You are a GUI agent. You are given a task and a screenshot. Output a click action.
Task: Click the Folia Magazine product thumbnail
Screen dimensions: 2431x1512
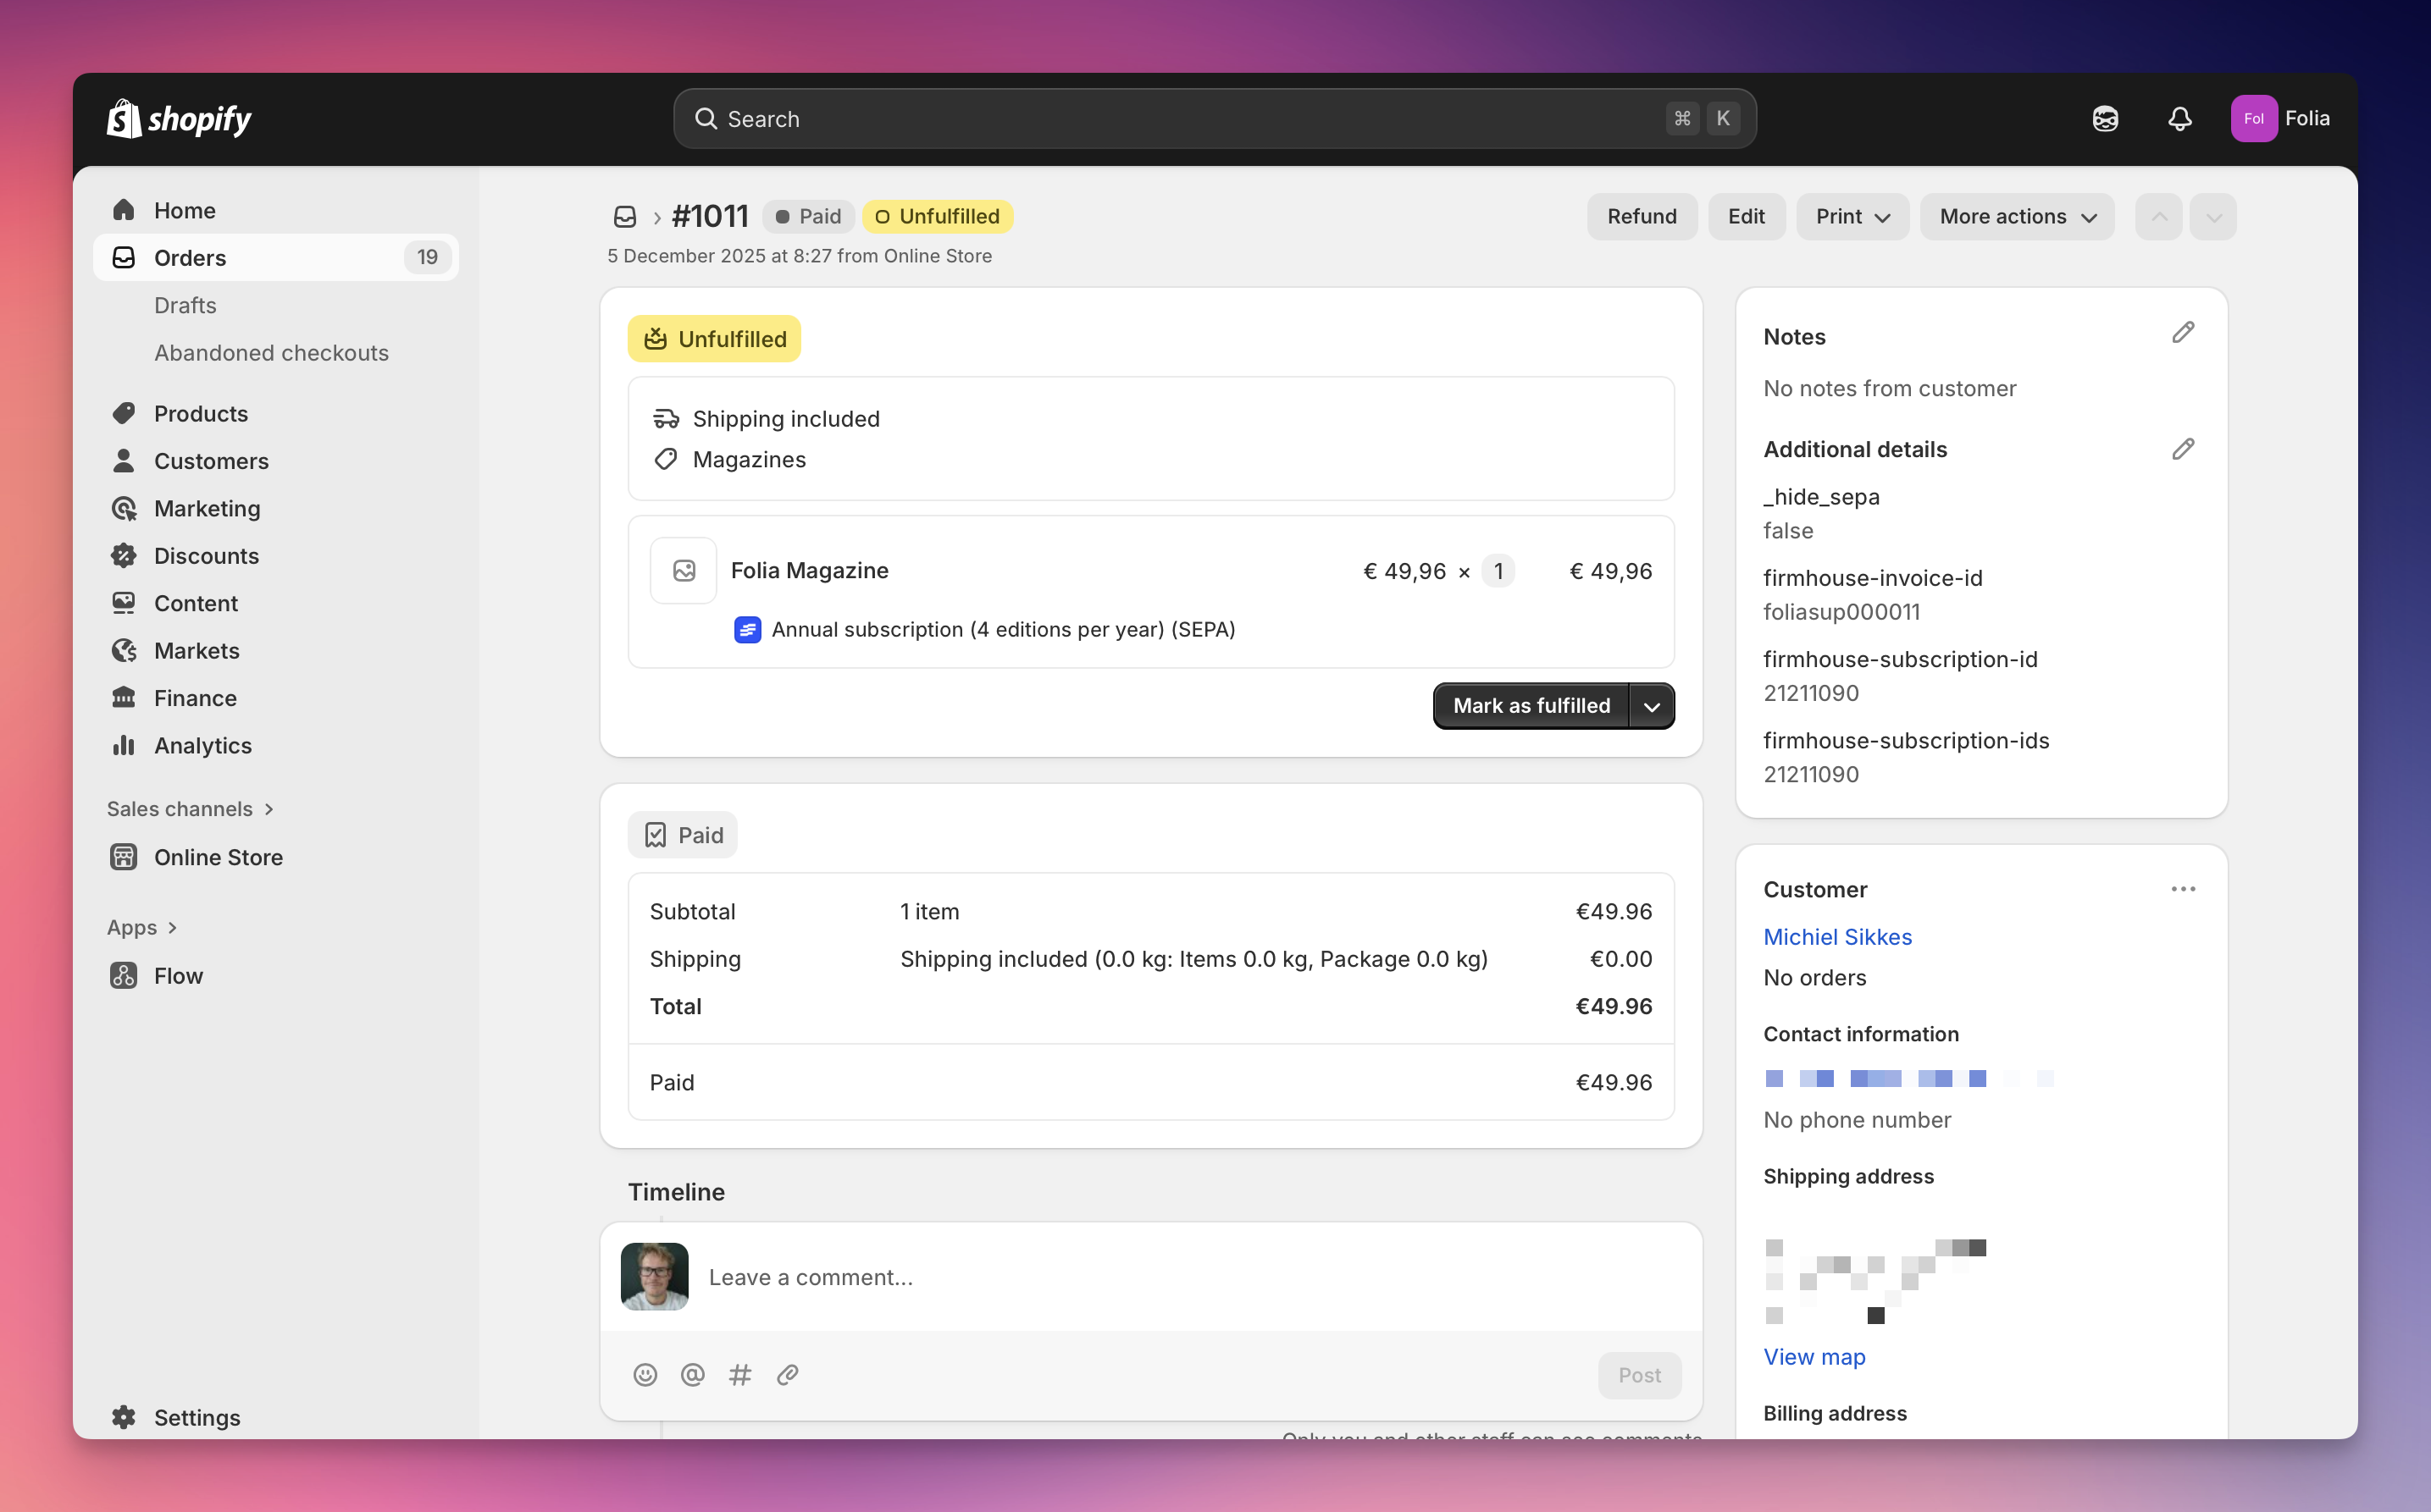coord(684,571)
